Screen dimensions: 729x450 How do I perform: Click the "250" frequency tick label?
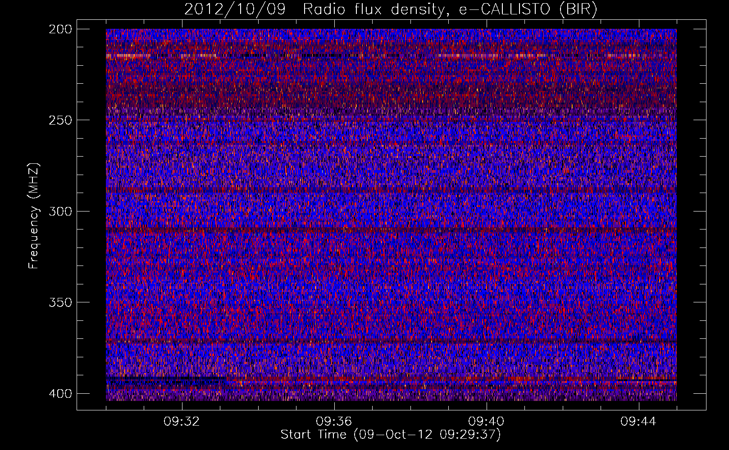coord(60,120)
